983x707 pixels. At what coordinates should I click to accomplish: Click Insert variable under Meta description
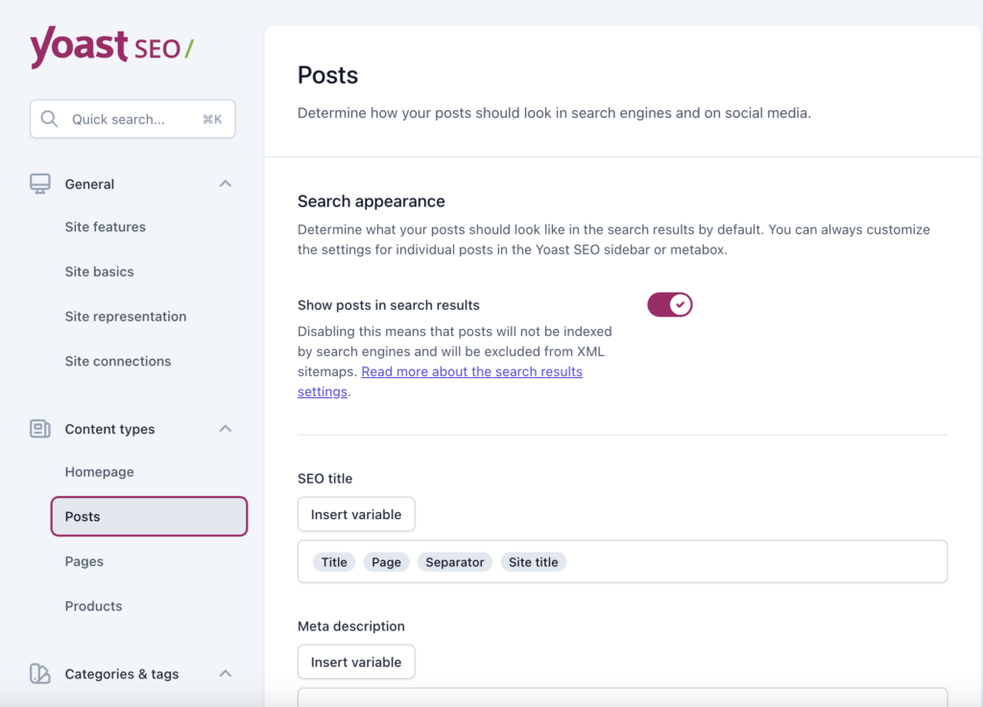pyautogui.click(x=356, y=662)
